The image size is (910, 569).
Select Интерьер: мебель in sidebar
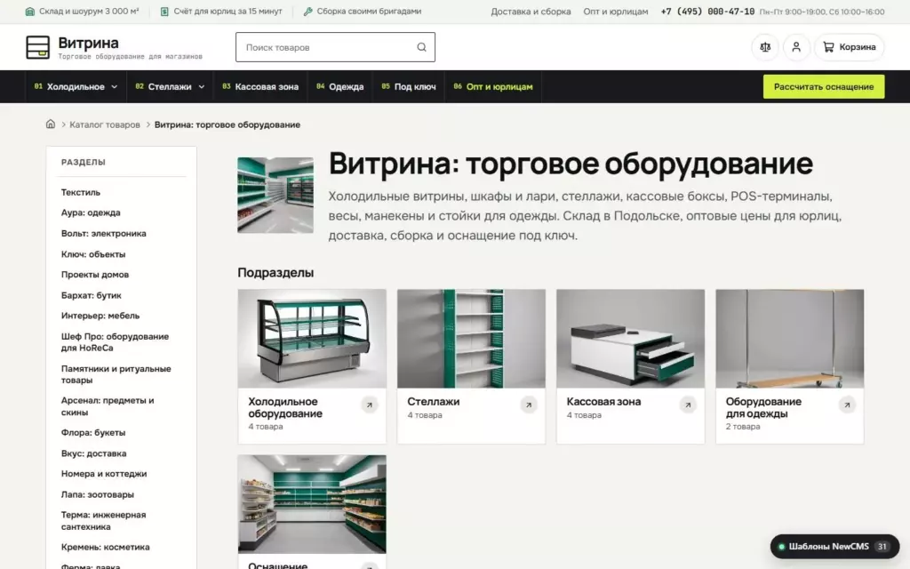point(100,316)
